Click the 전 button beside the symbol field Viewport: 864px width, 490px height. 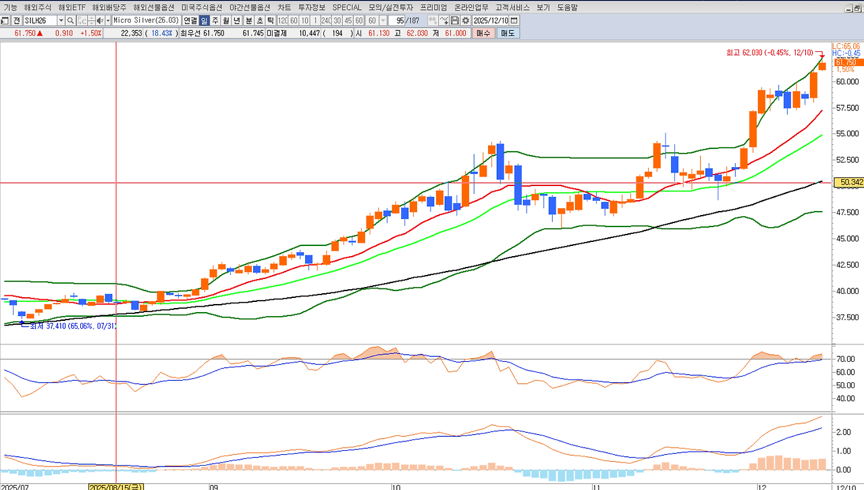pos(16,20)
